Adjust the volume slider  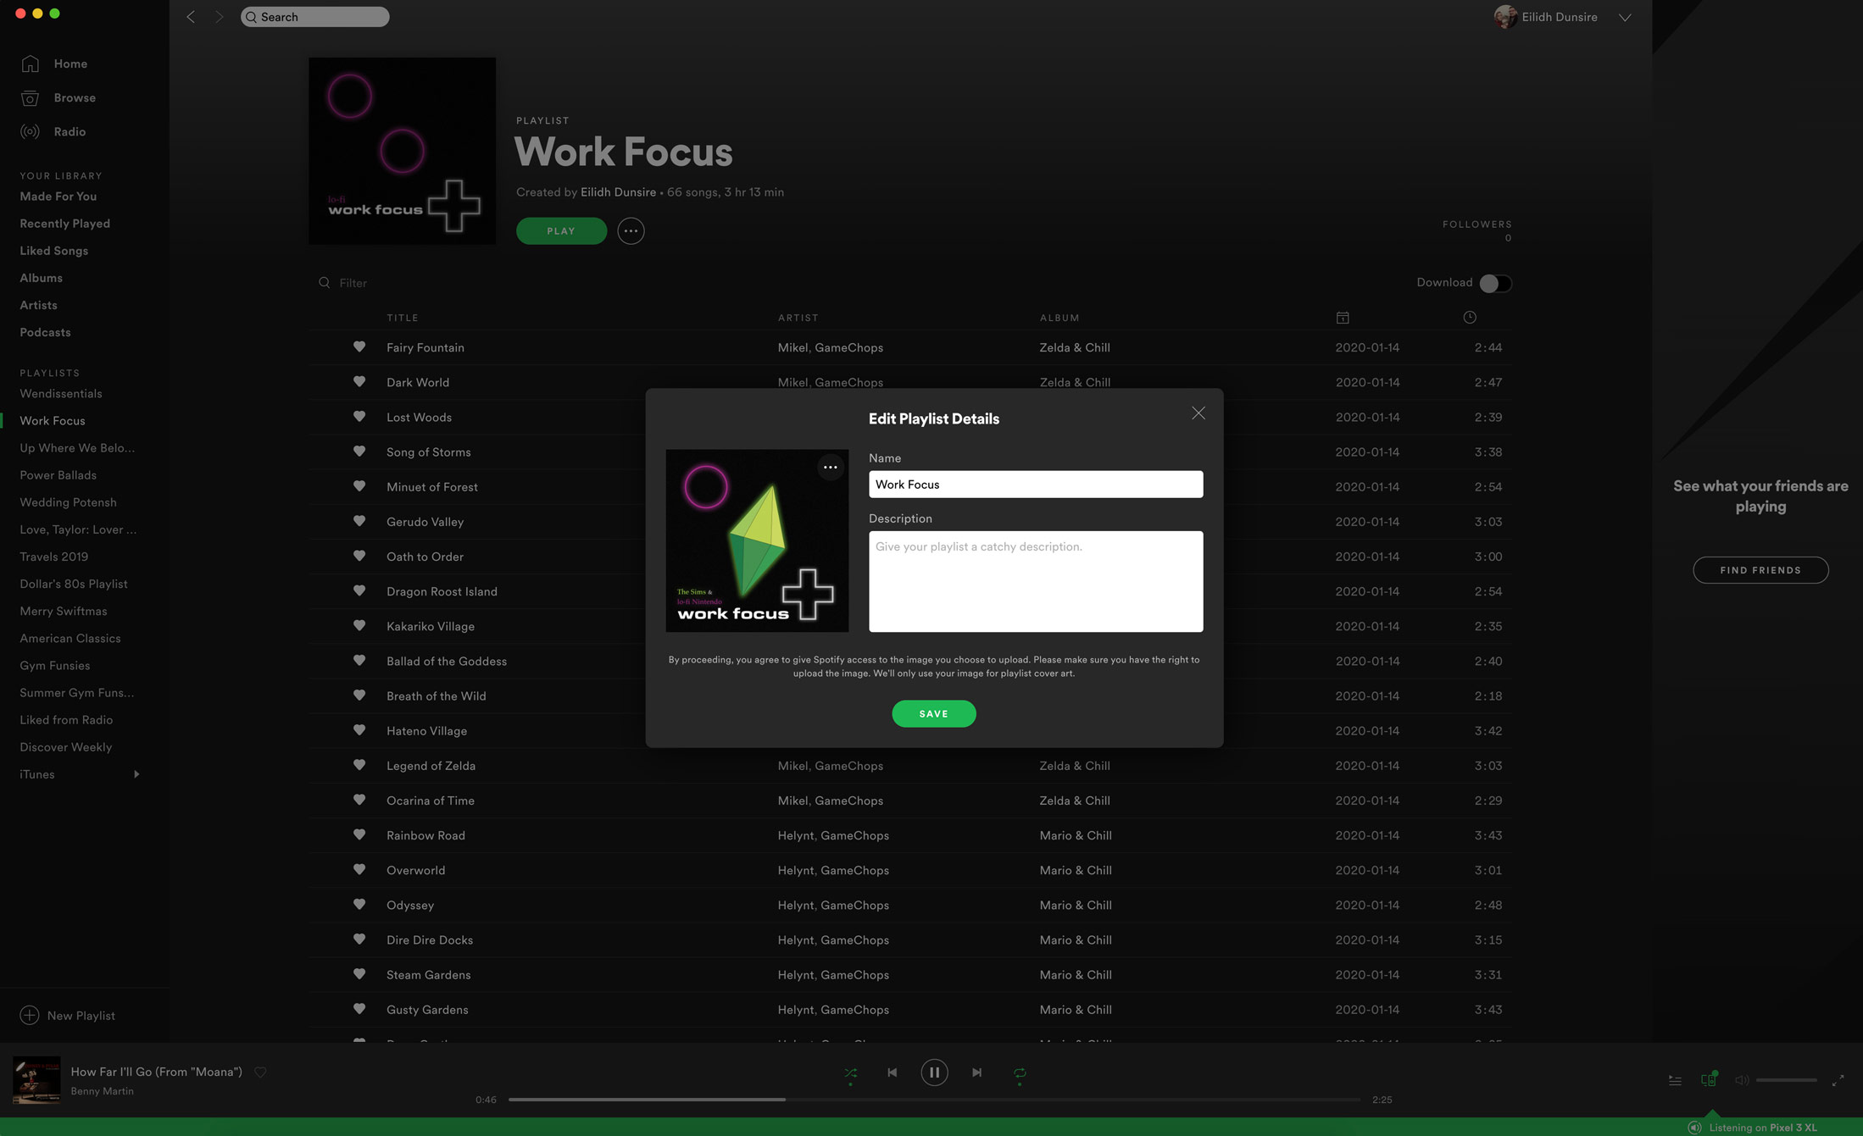click(1786, 1080)
